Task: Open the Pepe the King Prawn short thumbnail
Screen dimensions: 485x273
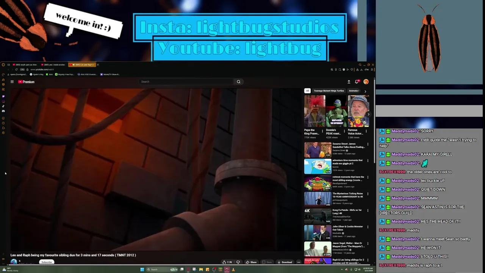Action: 314,111
